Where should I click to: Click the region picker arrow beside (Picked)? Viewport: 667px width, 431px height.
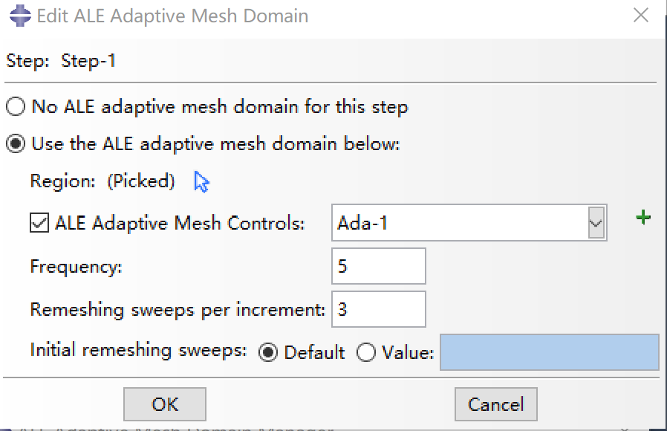coord(199,181)
